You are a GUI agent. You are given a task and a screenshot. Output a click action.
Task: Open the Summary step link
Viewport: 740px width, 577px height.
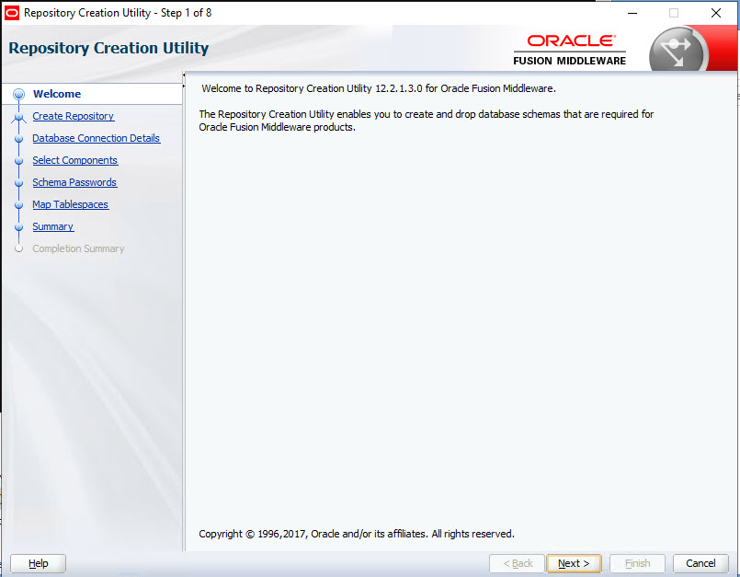[x=53, y=226]
